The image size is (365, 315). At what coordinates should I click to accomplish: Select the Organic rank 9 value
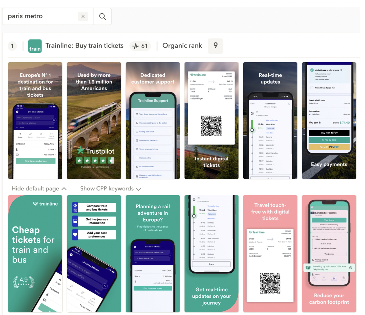coord(215,46)
